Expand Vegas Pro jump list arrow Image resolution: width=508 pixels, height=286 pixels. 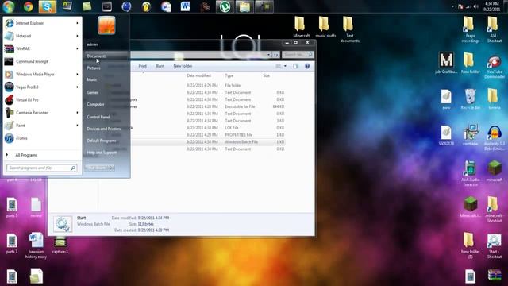click(77, 87)
